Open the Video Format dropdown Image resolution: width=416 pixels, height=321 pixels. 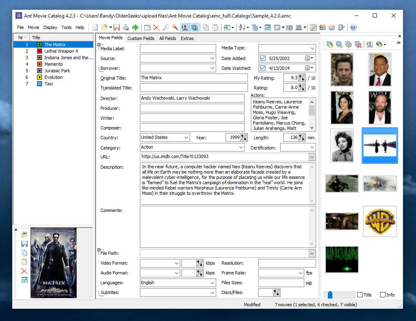[177, 263]
